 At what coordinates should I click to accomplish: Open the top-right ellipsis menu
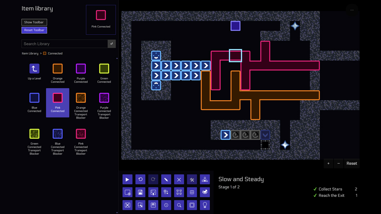[352, 10]
